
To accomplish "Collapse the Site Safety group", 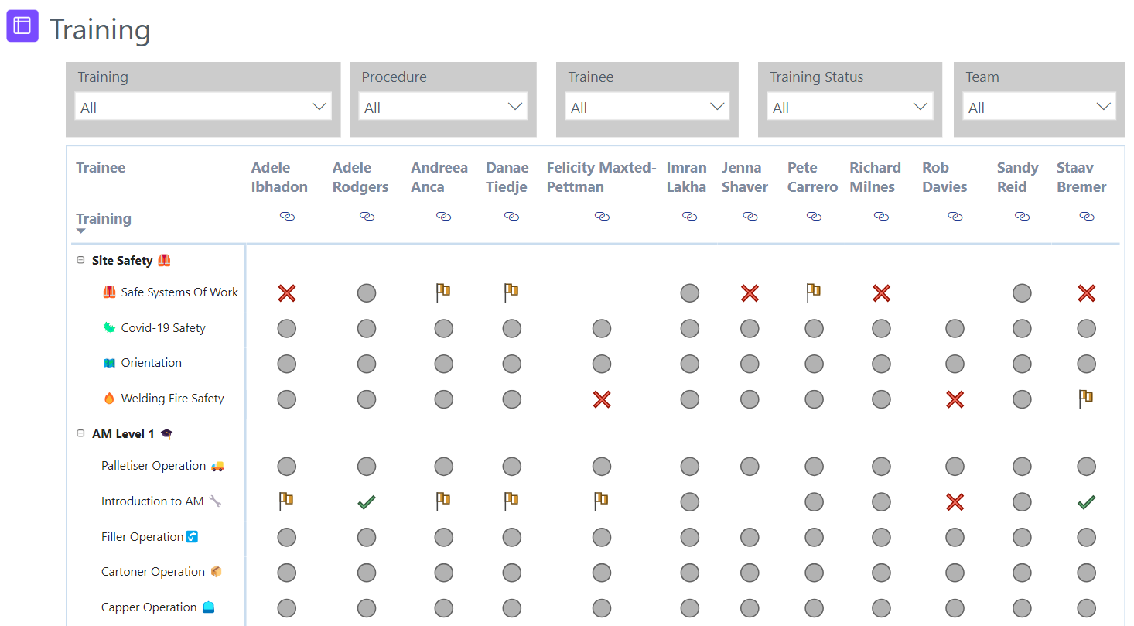I will coord(80,260).
